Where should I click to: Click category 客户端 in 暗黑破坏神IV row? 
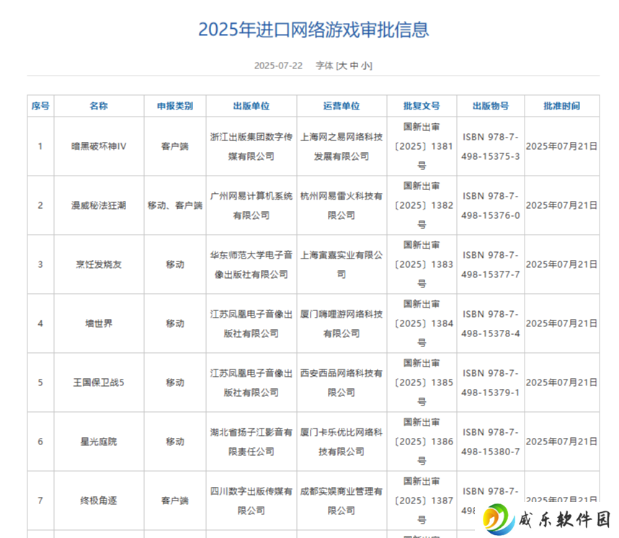(x=175, y=146)
